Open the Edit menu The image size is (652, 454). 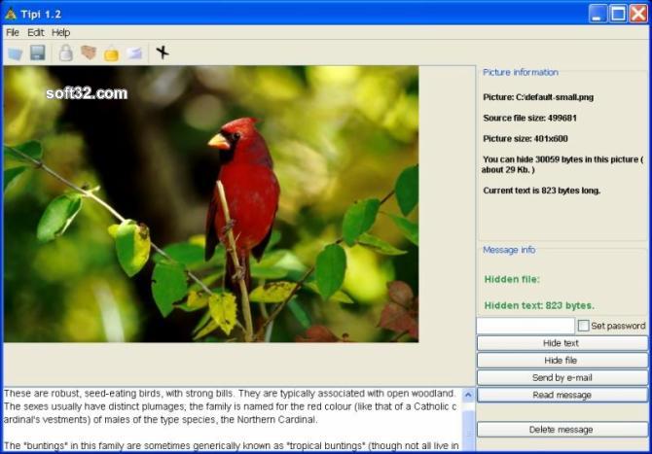(36, 32)
